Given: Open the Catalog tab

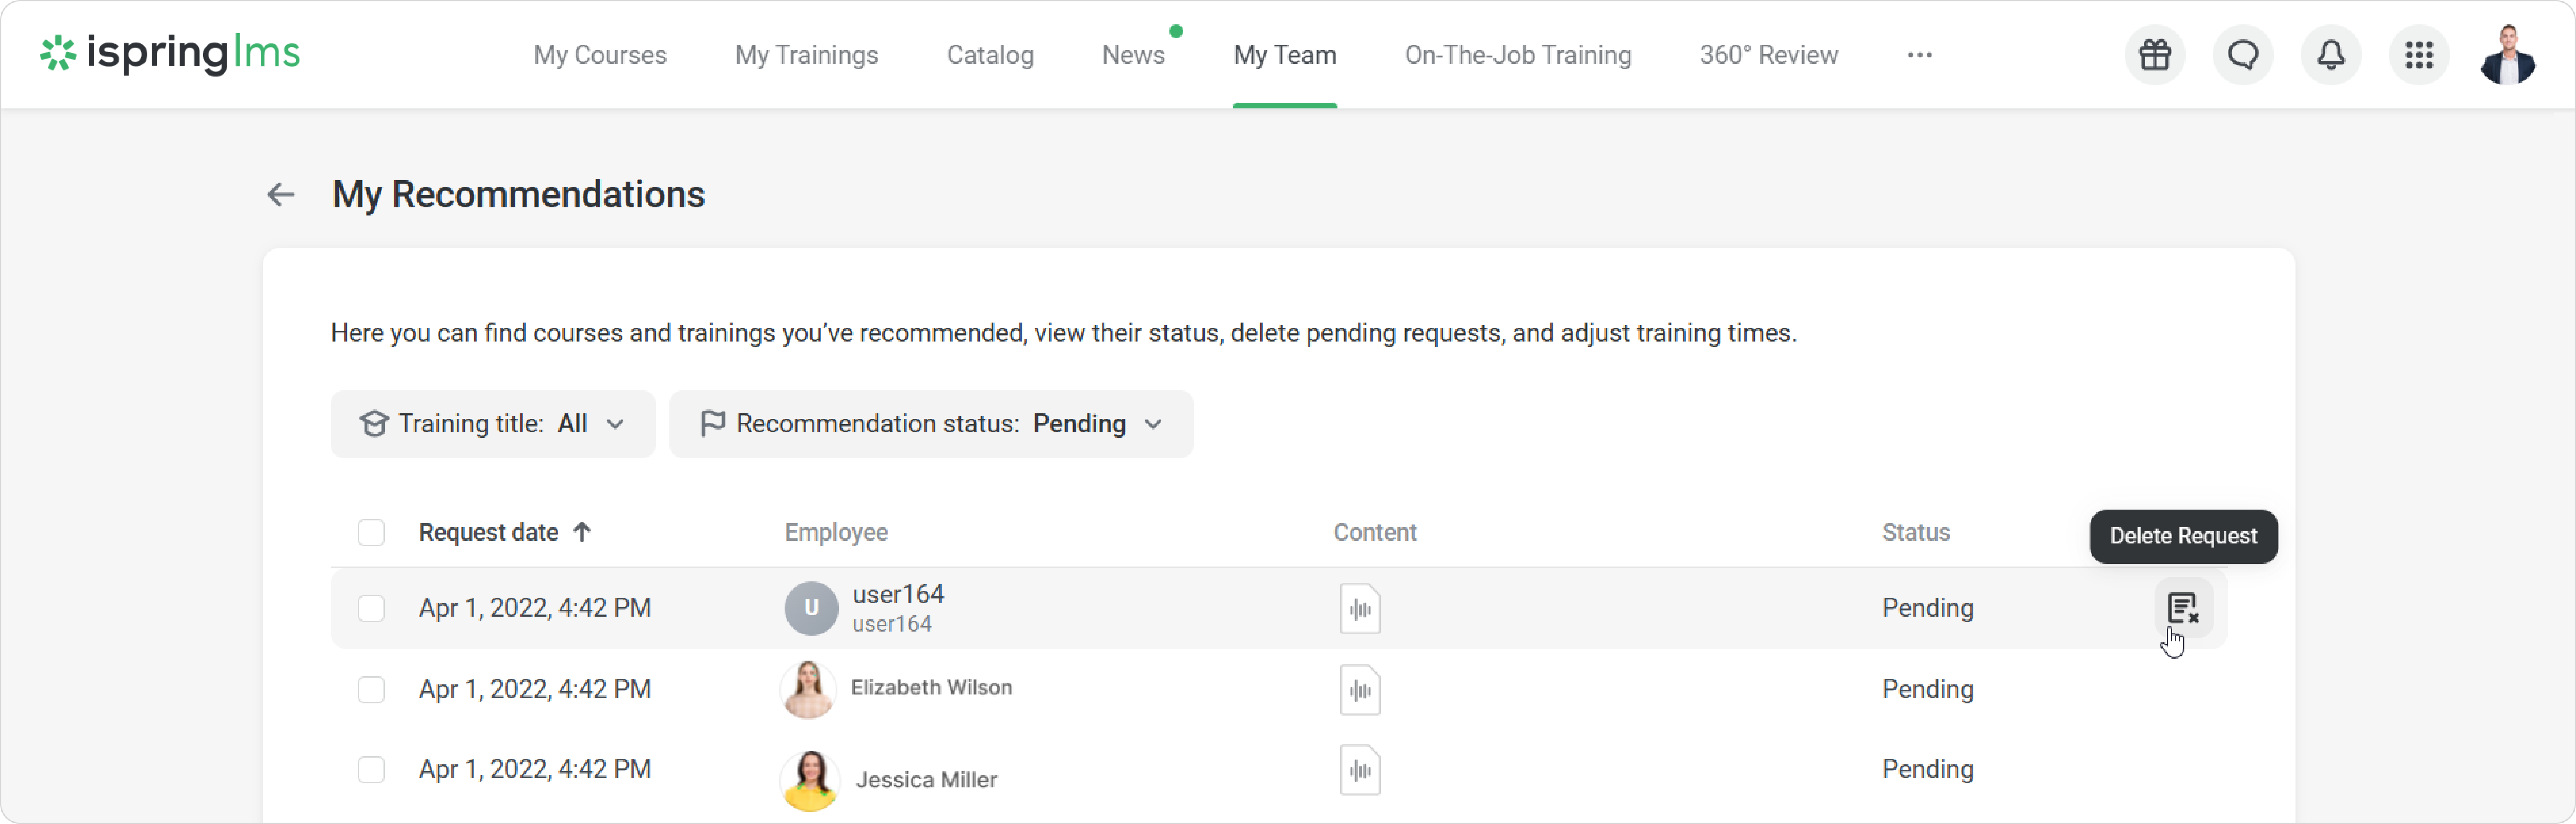Looking at the screenshot, I should [x=990, y=55].
